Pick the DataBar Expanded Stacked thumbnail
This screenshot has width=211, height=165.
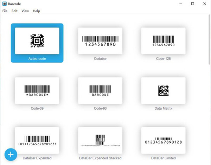[x=100, y=140]
